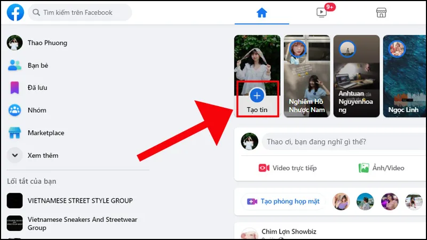Click second contact avatar in rooms row
The height and width of the screenshot is (240, 427).
click(x=365, y=202)
